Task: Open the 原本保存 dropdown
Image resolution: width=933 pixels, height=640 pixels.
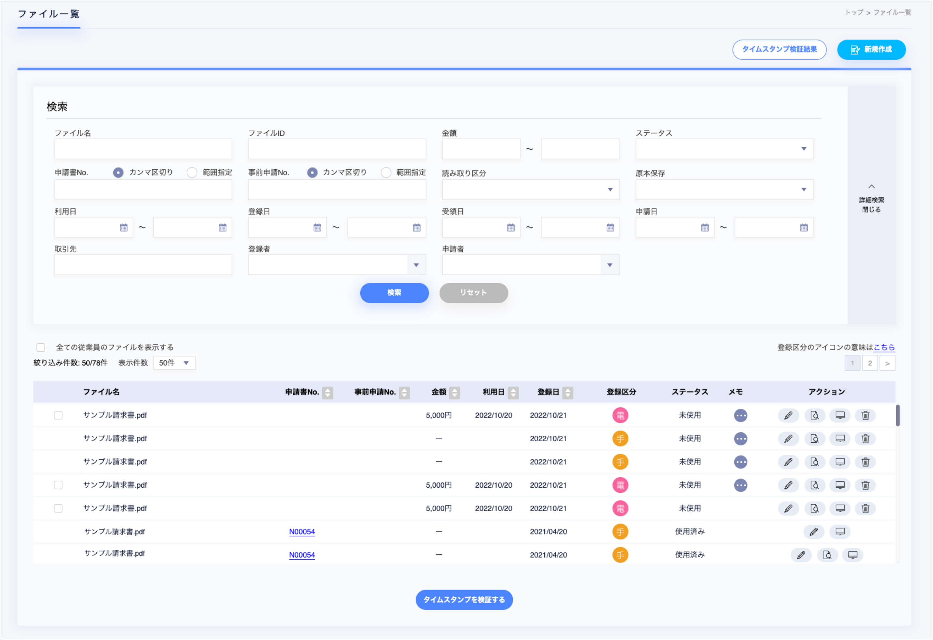Action: click(x=724, y=189)
